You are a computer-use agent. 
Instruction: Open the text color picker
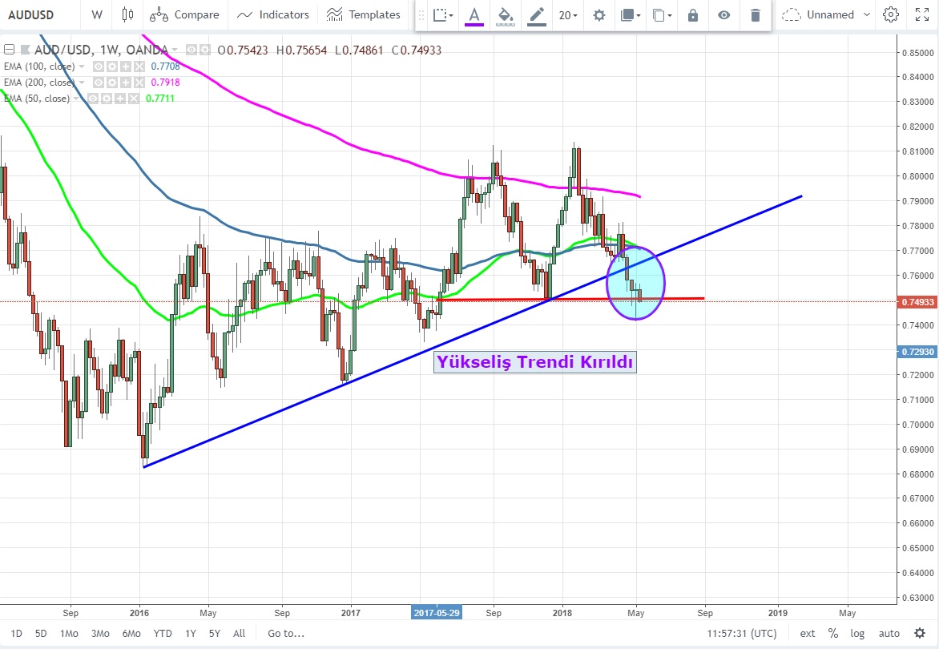pyautogui.click(x=474, y=15)
